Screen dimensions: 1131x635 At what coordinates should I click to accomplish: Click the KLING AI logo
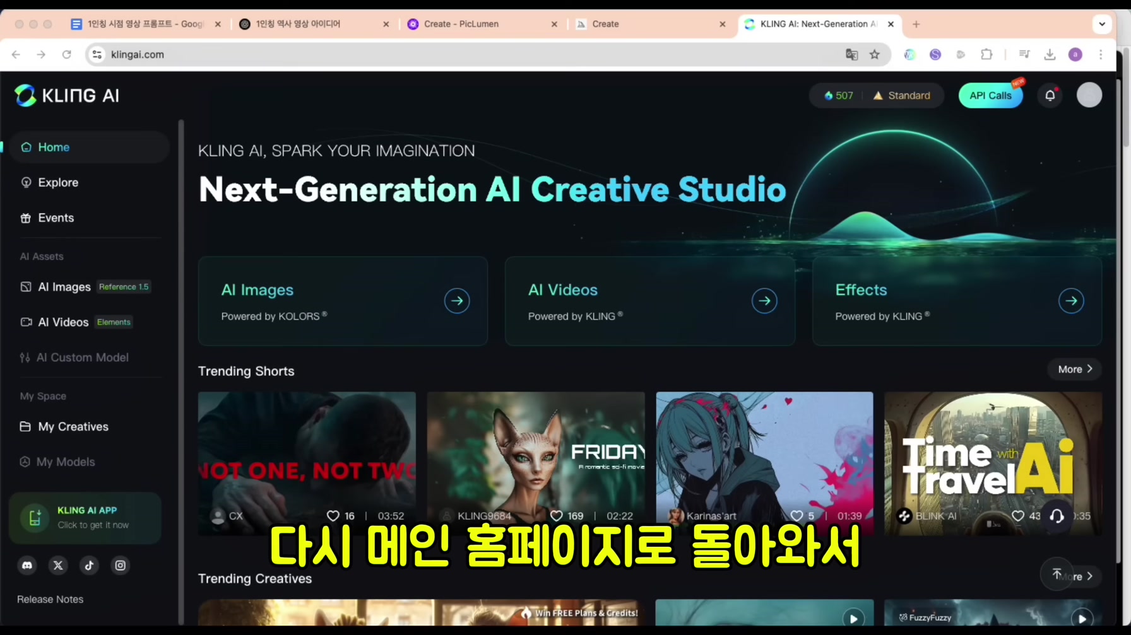coord(67,95)
